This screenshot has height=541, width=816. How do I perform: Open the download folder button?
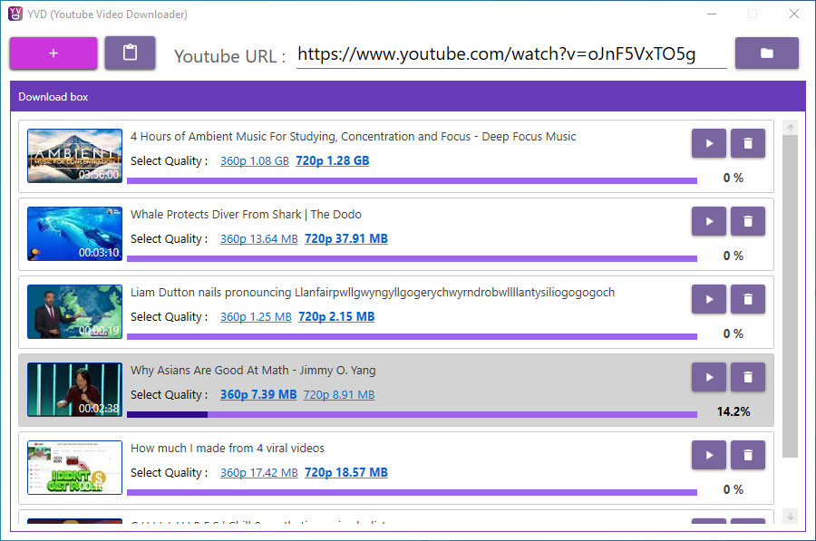pos(766,53)
